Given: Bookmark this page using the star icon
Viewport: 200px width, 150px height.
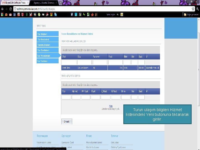Looking at the screenshot, I should tap(193, 9).
